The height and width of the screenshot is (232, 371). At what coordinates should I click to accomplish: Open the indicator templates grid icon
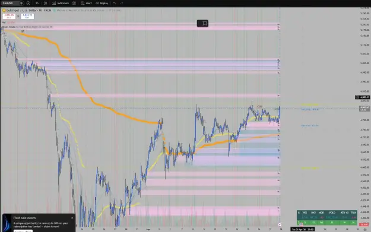click(x=74, y=3)
